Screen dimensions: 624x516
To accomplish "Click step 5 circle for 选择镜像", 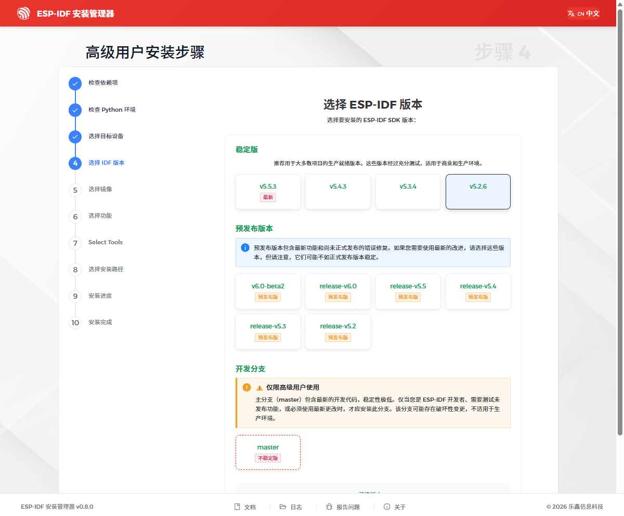I will 75,190.
